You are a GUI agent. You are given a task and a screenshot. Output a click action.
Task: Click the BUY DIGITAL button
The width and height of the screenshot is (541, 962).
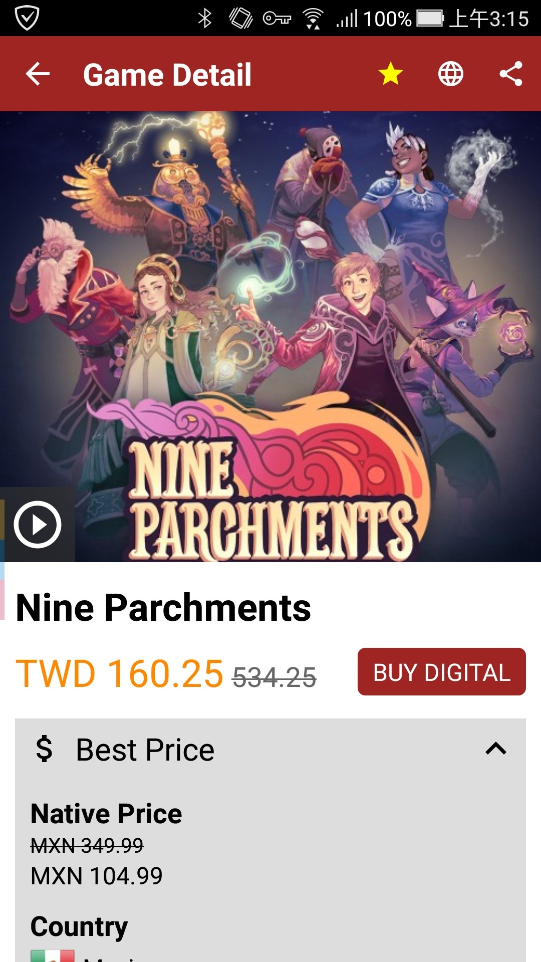point(442,672)
